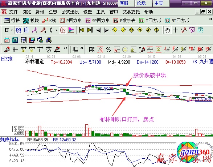Open the 江恩 menu

(x=53, y=12)
